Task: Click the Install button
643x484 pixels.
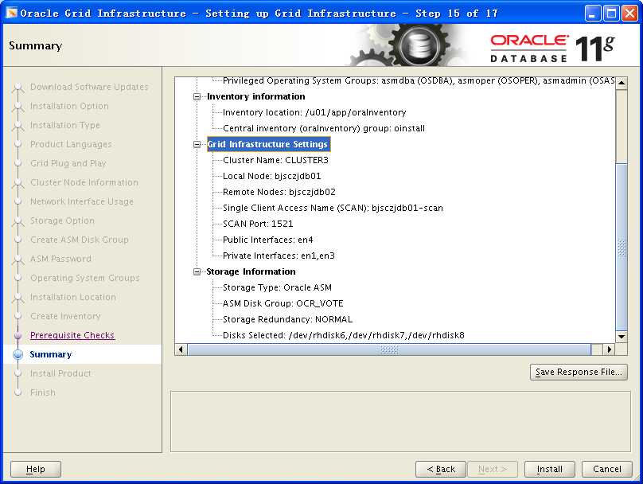Action: point(550,469)
